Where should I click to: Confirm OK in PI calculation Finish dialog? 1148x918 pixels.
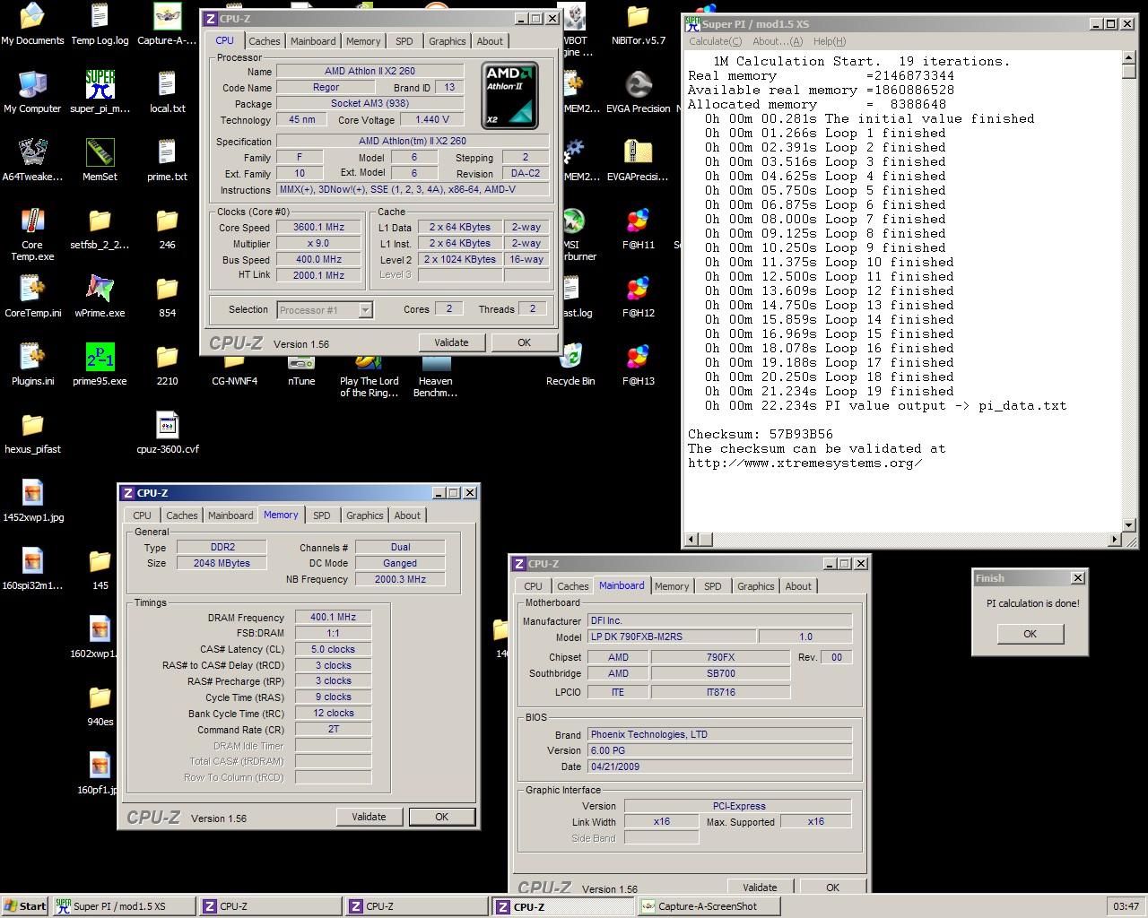click(1030, 634)
